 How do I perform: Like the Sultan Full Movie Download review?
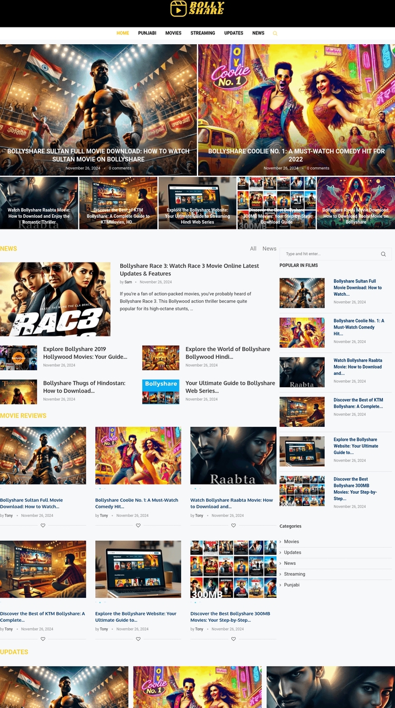43,525
